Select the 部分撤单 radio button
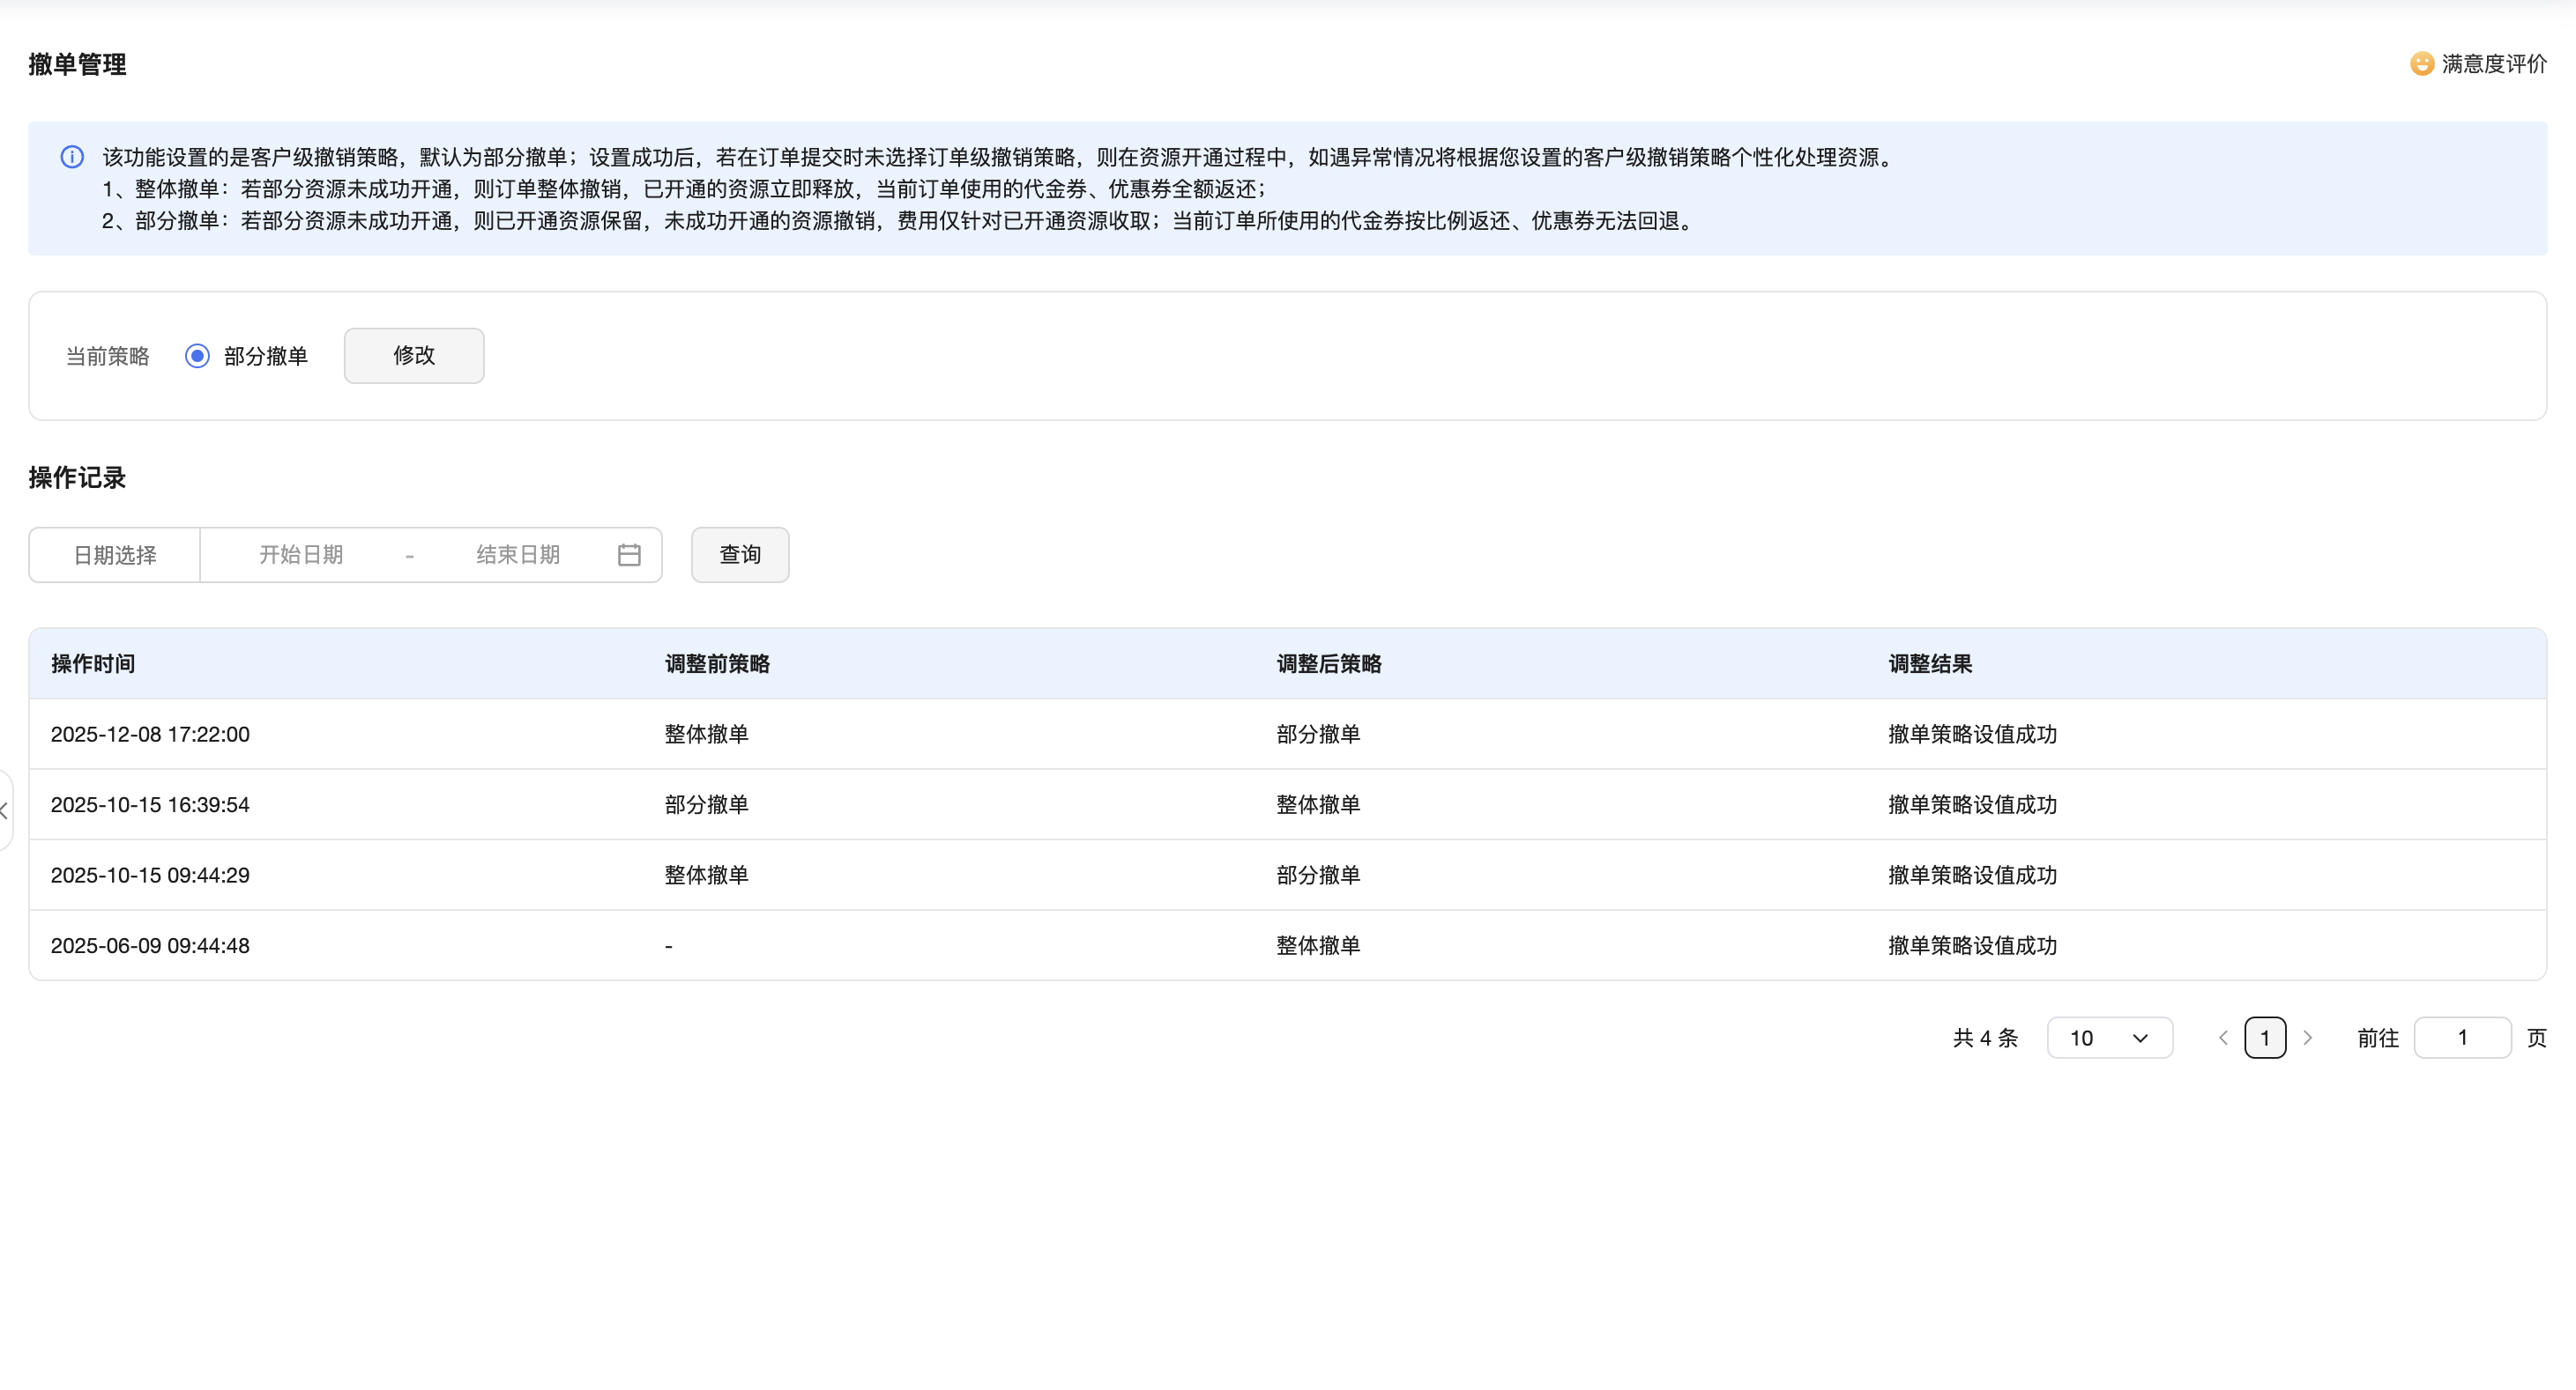2576x1390 pixels. click(x=197, y=356)
